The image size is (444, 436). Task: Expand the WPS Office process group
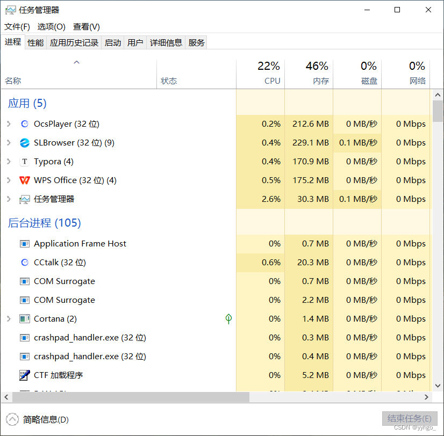click(x=9, y=180)
